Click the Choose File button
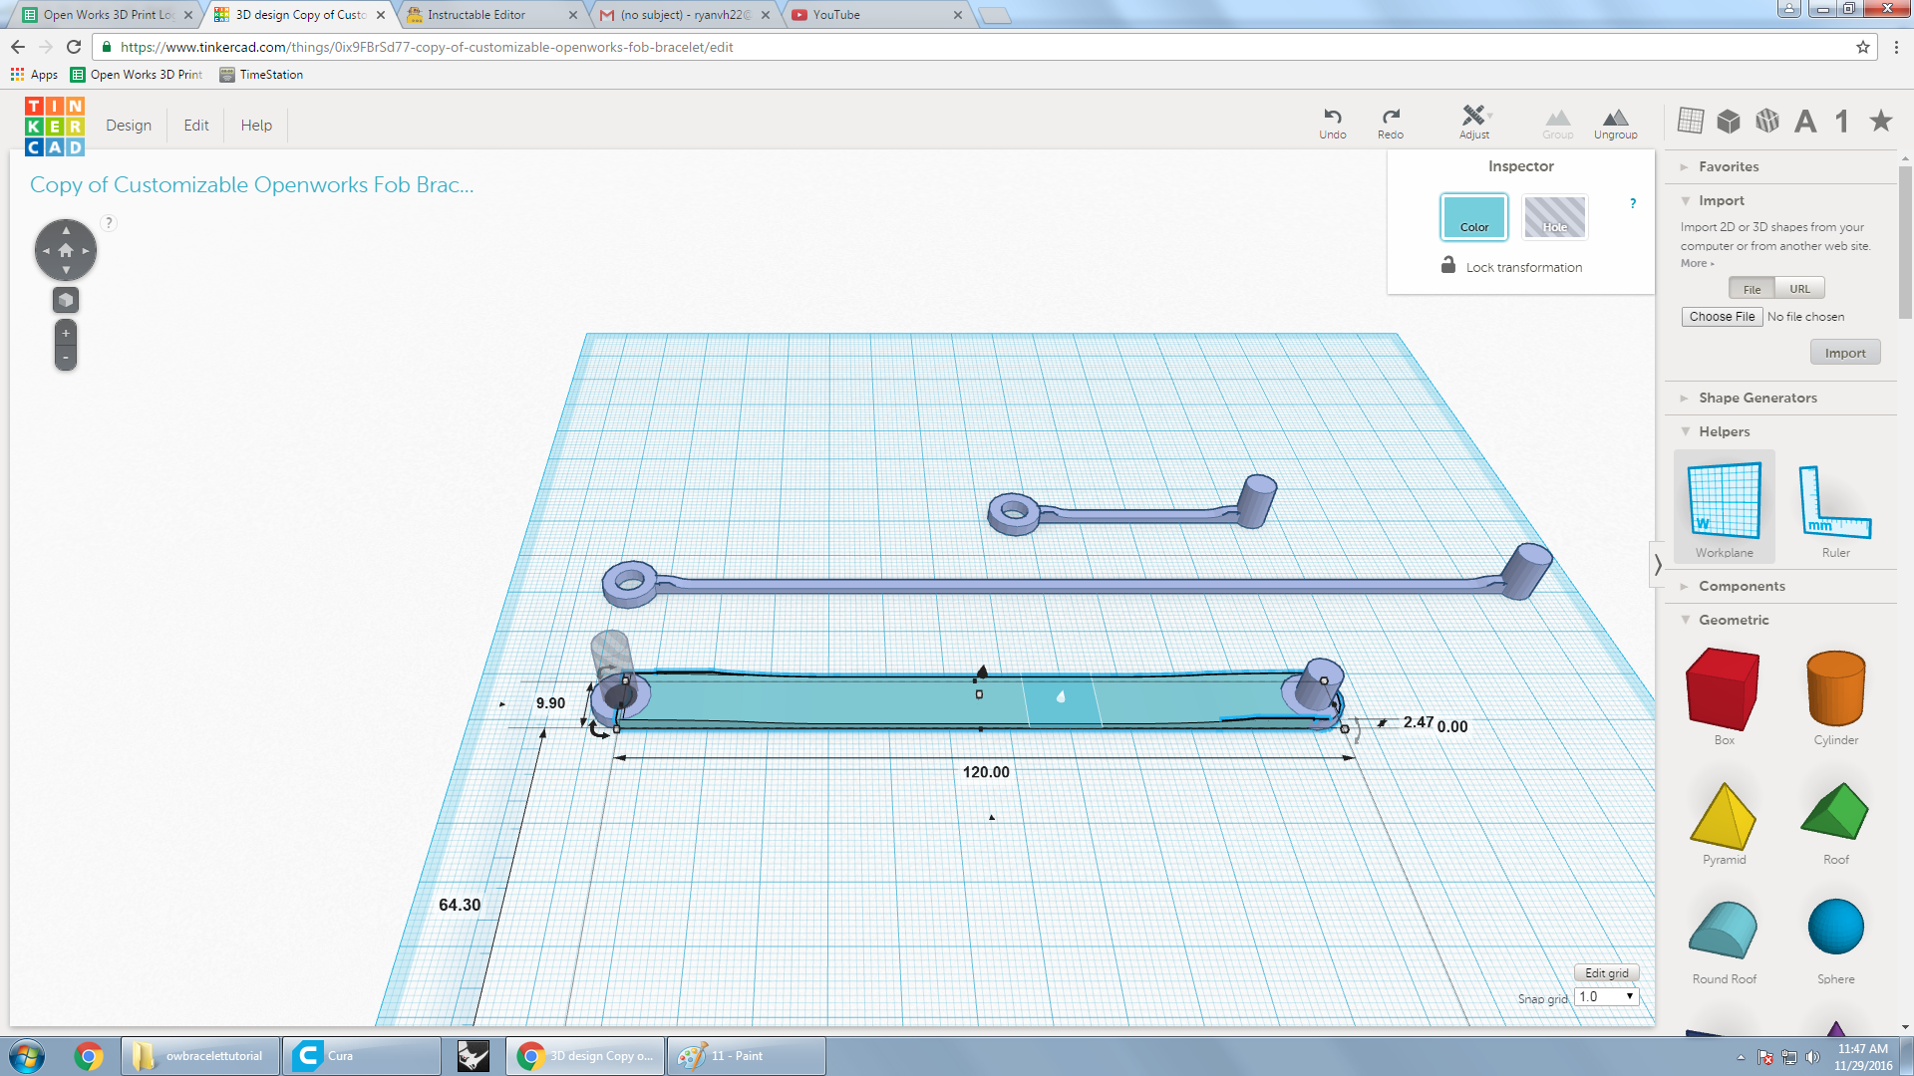This screenshot has height=1076, width=1914. tap(1722, 317)
